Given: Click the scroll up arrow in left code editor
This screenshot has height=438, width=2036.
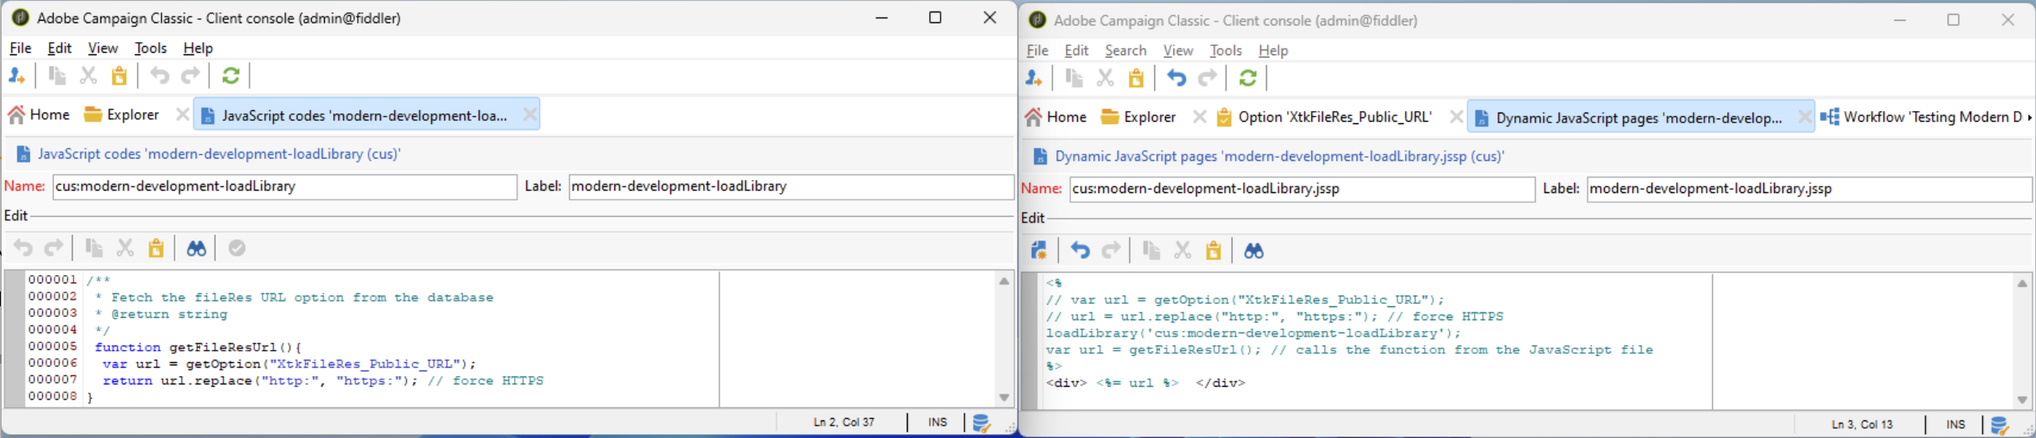Looking at the screenshot, I should coord(1003,281).
